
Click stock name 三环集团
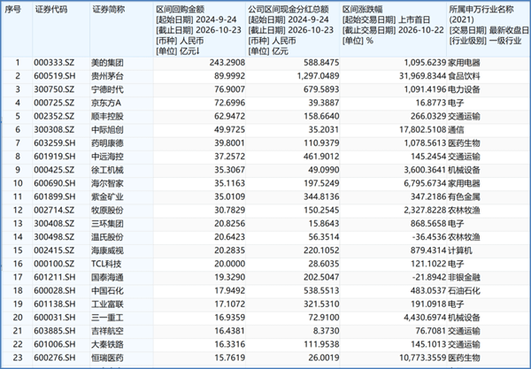(x=107, y=223)
